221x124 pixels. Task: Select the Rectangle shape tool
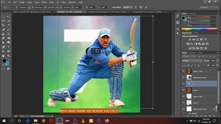tap(8, 51)
